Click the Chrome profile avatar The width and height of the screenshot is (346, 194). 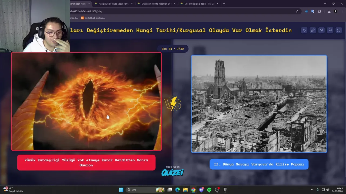click(336, 11)
